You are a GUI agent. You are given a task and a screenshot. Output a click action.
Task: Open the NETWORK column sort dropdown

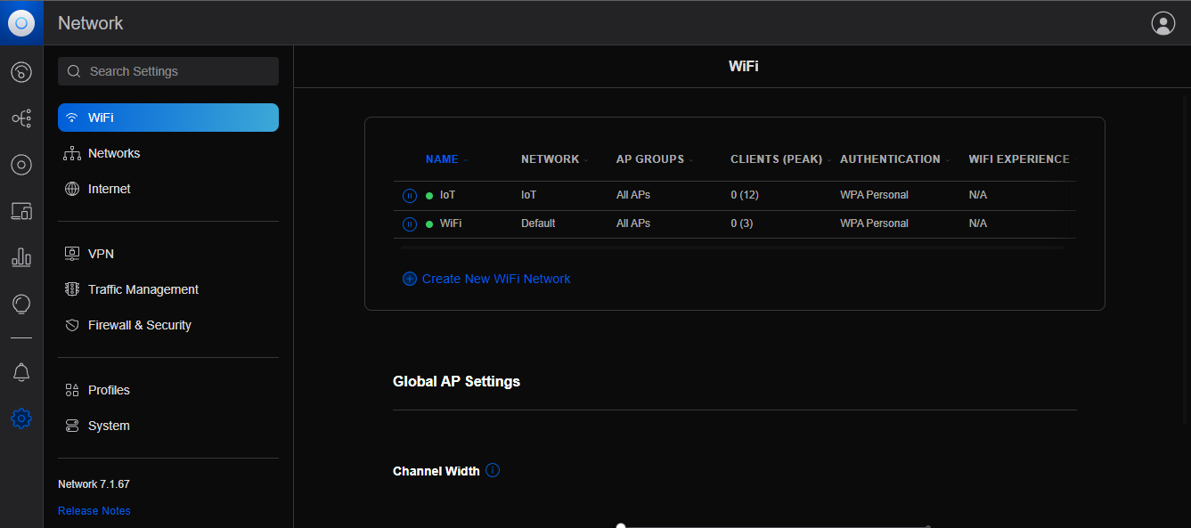586,158
